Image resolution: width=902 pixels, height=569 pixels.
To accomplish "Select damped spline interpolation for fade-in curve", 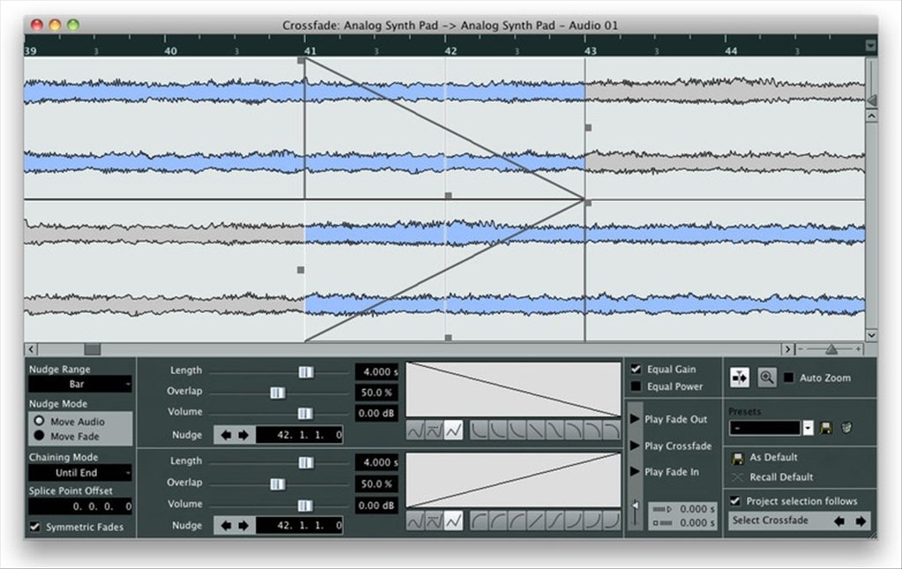I will [435, 520].
